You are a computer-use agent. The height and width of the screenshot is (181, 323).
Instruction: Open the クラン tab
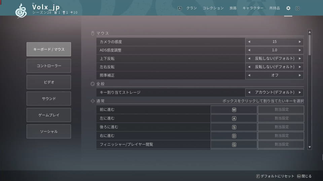pos(191,8)
